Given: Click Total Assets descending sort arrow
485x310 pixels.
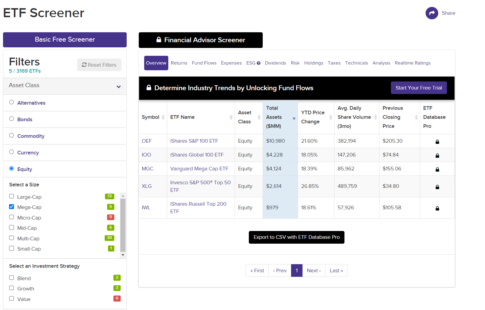Looking at the screenshot, I should (x=294, y=119).
